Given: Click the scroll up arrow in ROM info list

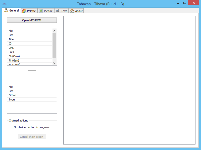Looking at the screenshot, I should coord(55,30).
